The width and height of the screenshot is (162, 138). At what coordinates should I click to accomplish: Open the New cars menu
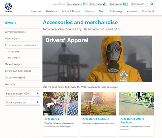[x=36, y=11]
